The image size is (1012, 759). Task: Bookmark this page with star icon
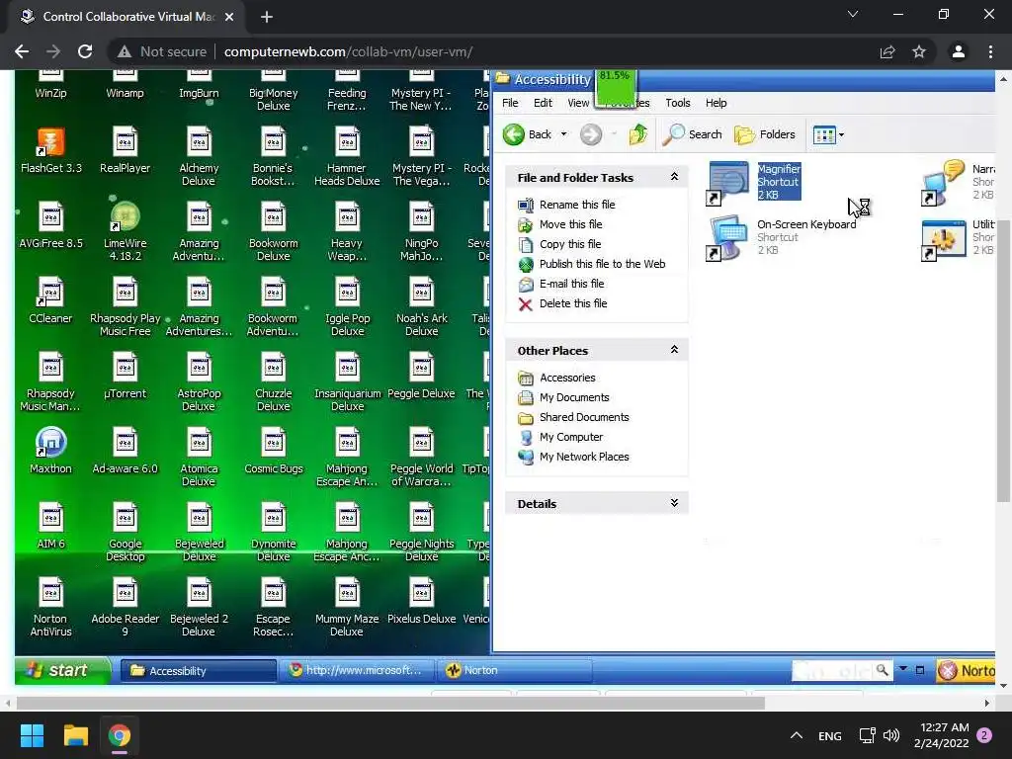(x=919, y=51)
